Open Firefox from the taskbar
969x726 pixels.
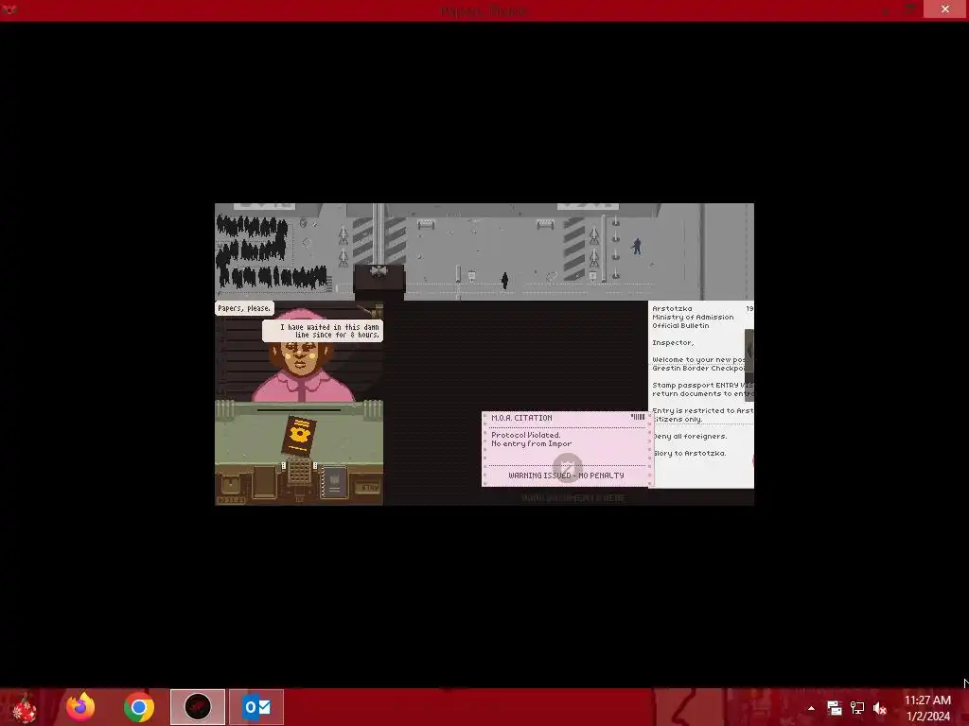pos(81,707)
